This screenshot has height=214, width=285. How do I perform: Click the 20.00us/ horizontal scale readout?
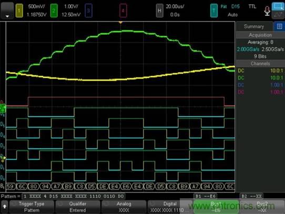(175, 6)
